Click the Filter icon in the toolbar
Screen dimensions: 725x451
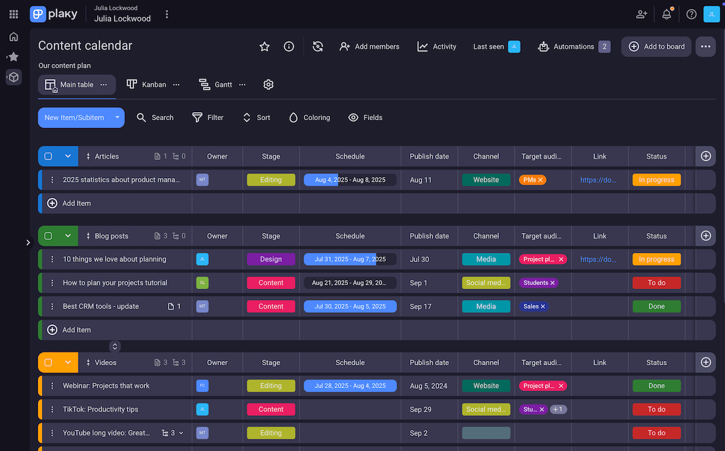click(x=196, y=117)
